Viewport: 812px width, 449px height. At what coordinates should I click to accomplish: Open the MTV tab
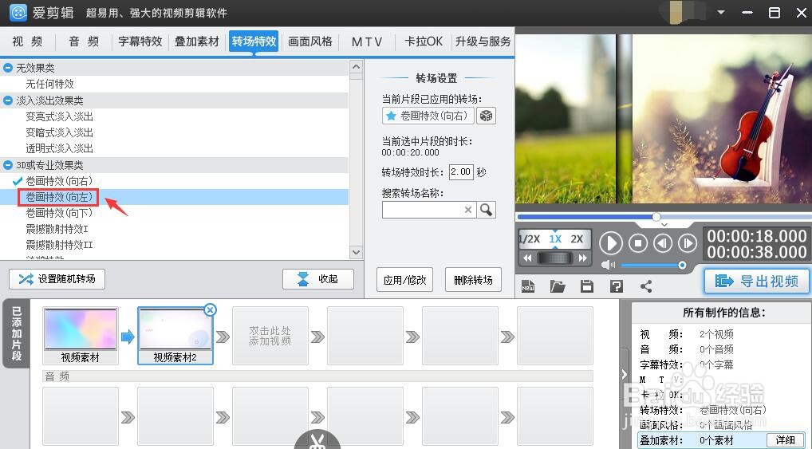tap(367, 41)
